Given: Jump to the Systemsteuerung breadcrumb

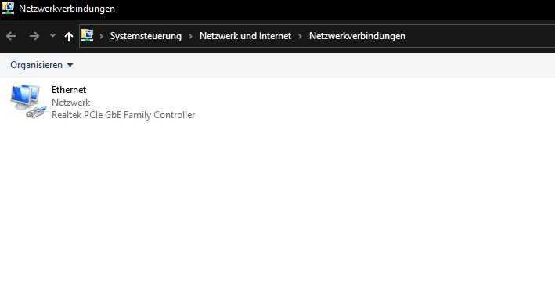Looking at the screenshot, I should 146,36.
